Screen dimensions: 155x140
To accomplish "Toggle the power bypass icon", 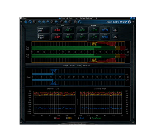I will pyautogui.click(x=26, y=22).
